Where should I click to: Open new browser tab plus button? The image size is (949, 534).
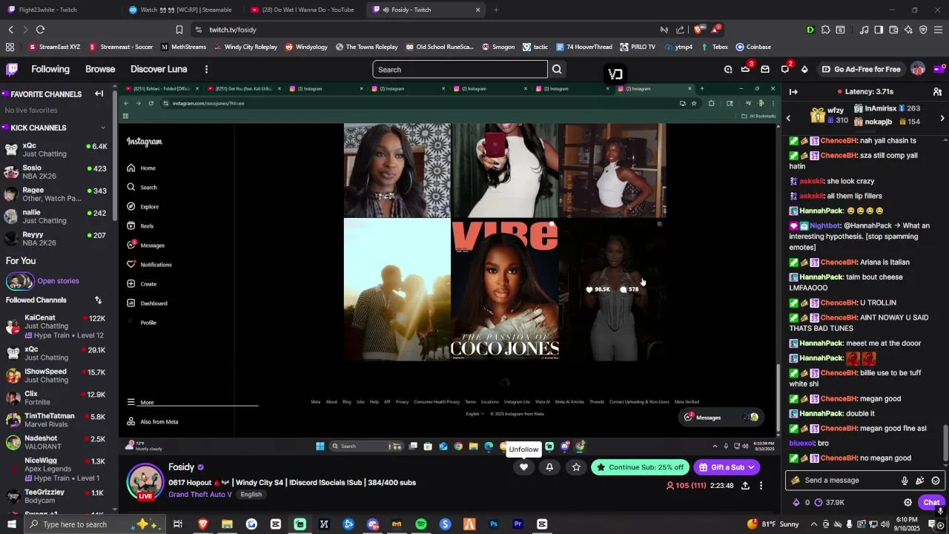(x=496, y=10)
